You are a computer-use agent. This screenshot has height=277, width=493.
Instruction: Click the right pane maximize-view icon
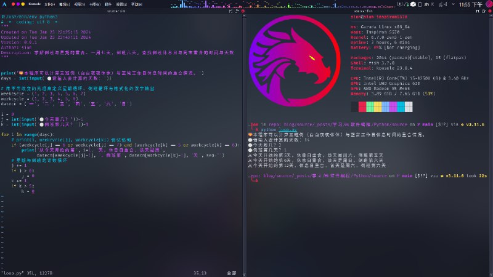pyautogui.click(x=477, y=11)
